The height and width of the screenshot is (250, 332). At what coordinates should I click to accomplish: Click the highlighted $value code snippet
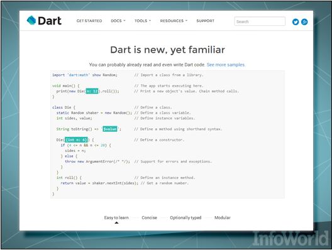point(110,129)
